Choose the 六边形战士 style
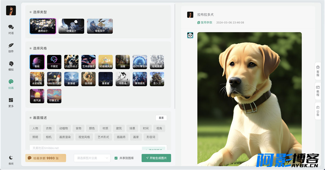Image resolution: width=325 pixels, height=170 pixels. point(71,62)
